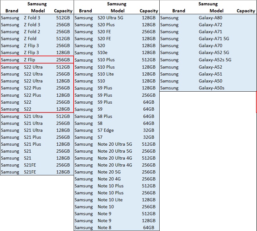Select the Note 10 Lite model cell
This screenshot has height=231, width=257.
[110, 200]
